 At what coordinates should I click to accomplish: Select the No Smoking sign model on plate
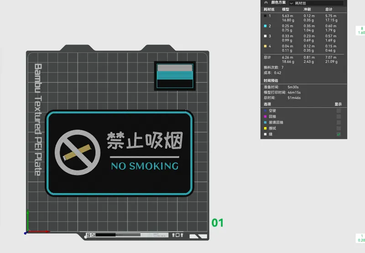pyautogui.click(x=120, y=153)
